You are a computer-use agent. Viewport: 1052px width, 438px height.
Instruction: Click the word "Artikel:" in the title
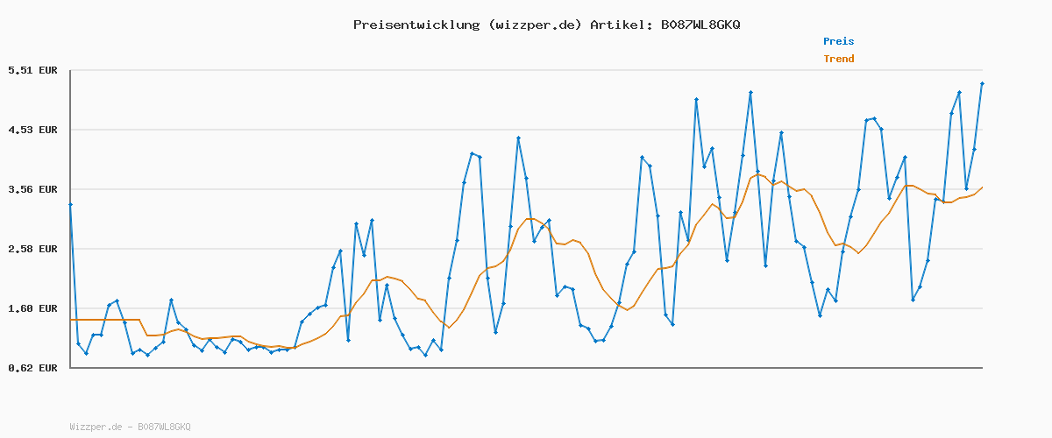tap(620, 25)
